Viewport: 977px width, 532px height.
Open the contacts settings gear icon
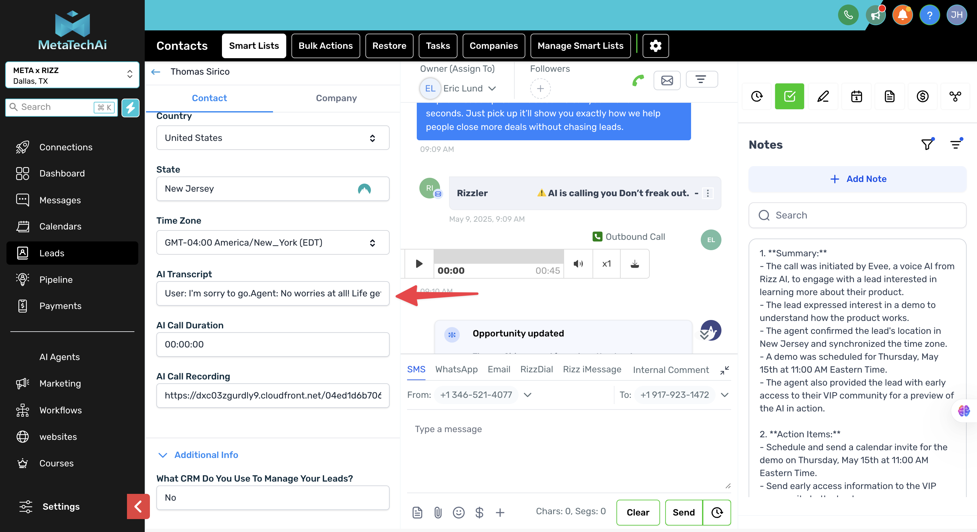click(656, 46)
